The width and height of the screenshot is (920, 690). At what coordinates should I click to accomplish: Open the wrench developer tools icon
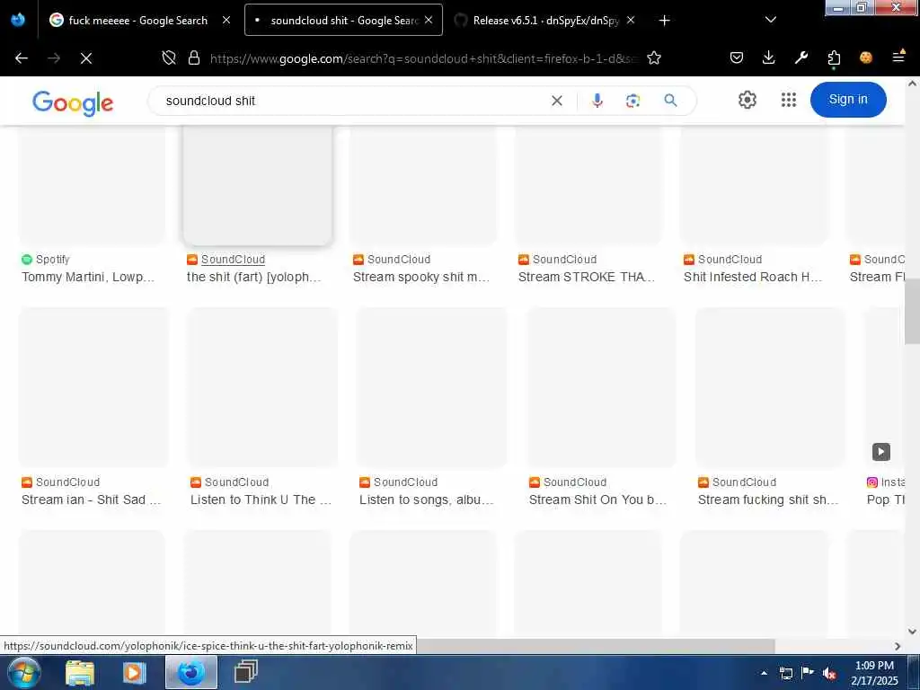[801, 57]
